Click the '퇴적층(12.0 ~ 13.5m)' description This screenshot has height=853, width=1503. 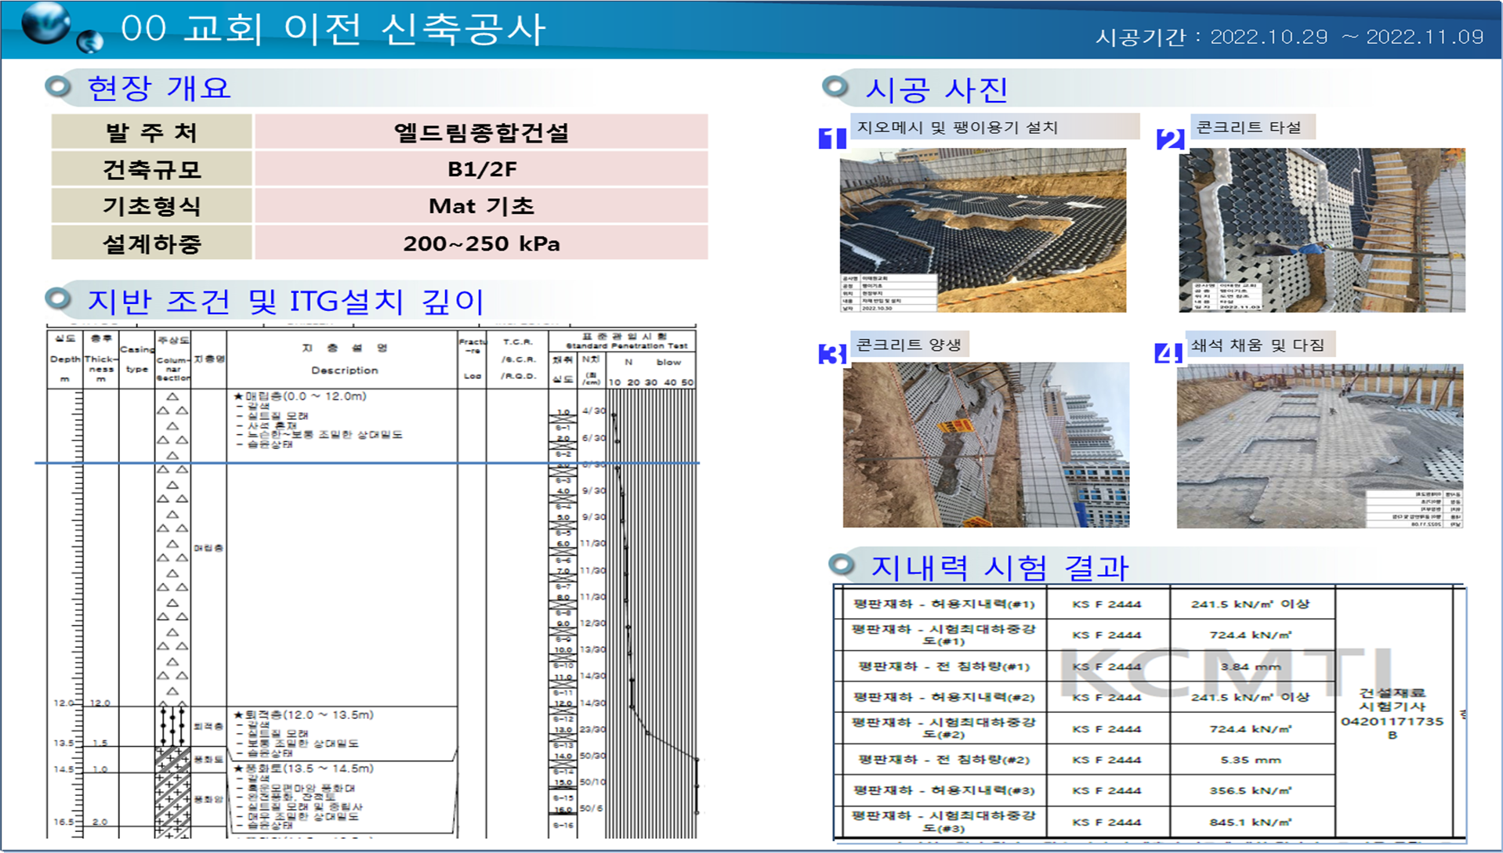[305, 733]
